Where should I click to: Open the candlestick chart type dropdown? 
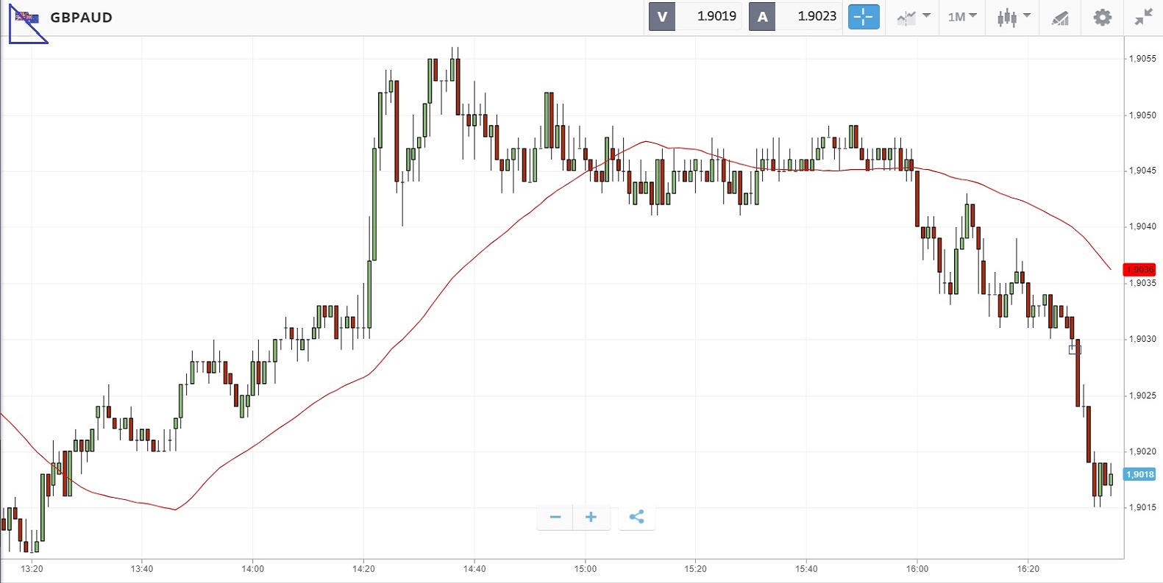pyautogui.click(x=1013, y=17)
